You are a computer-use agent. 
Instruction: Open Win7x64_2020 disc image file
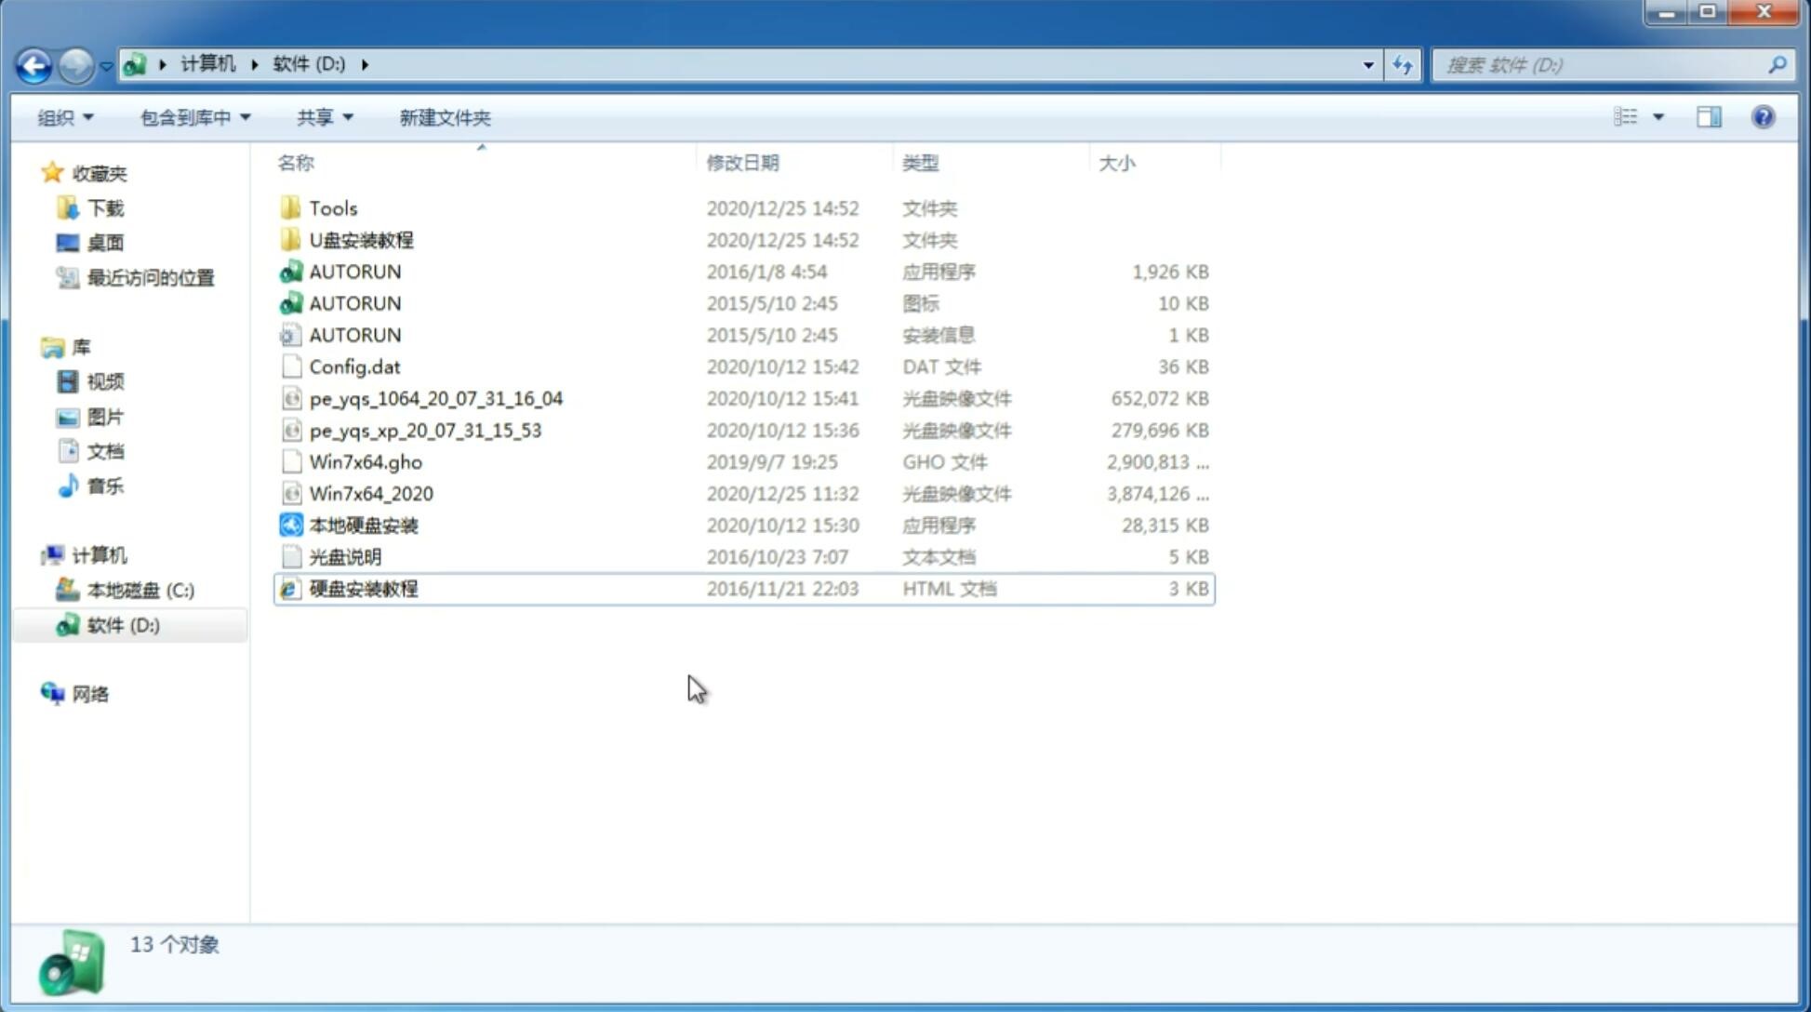tap(370, 494)
